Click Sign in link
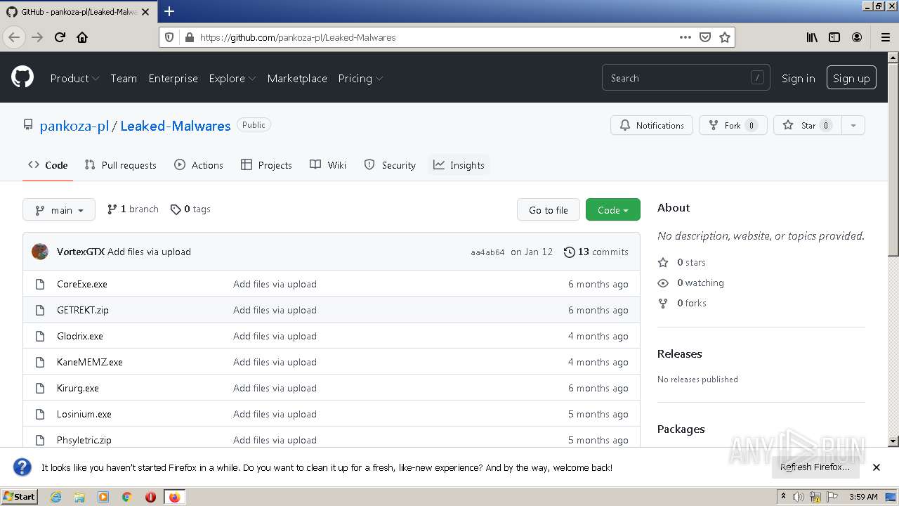This screenshot has width=899, height=506. [799, 78]
